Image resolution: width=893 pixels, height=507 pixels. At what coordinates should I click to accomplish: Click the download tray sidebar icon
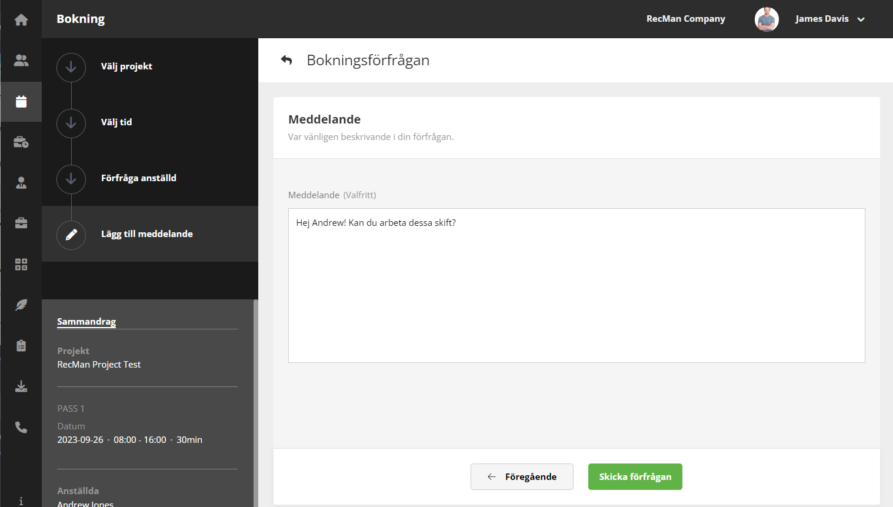pyautogui.click(x=21, y=386)
